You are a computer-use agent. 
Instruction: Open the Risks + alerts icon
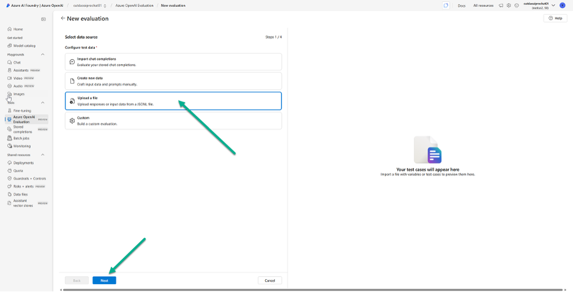[x=10, y=186]
